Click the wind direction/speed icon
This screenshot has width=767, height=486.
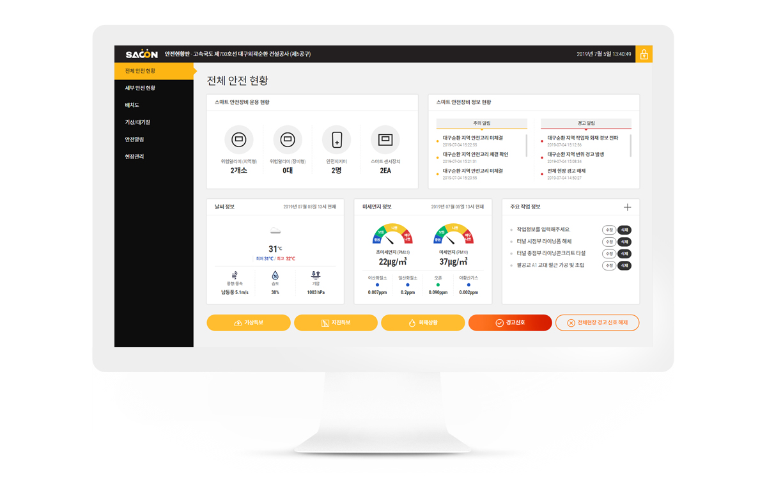click(x=235, y=275)
